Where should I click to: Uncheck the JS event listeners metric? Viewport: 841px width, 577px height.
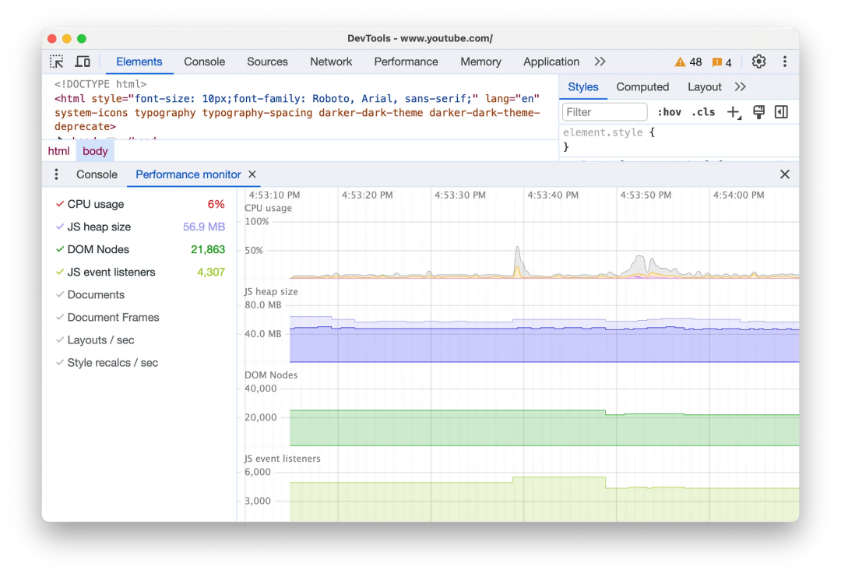click(x=60, y=272)
